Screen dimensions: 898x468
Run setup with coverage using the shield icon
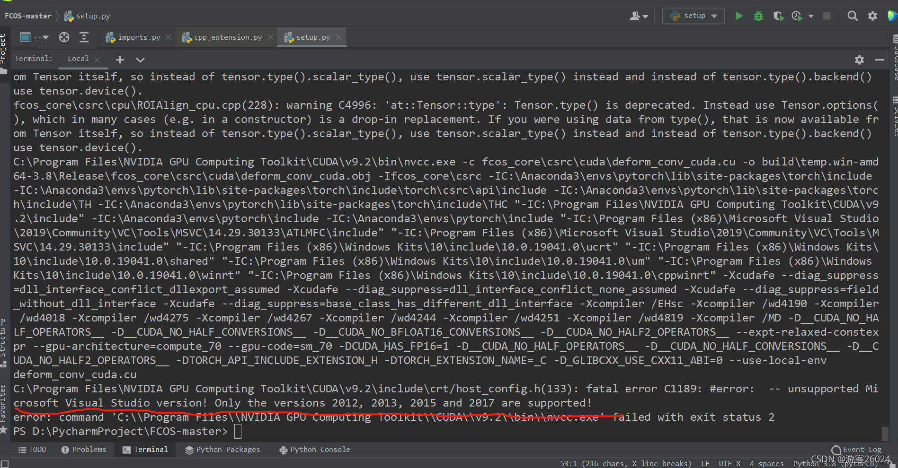pos(778,16)
